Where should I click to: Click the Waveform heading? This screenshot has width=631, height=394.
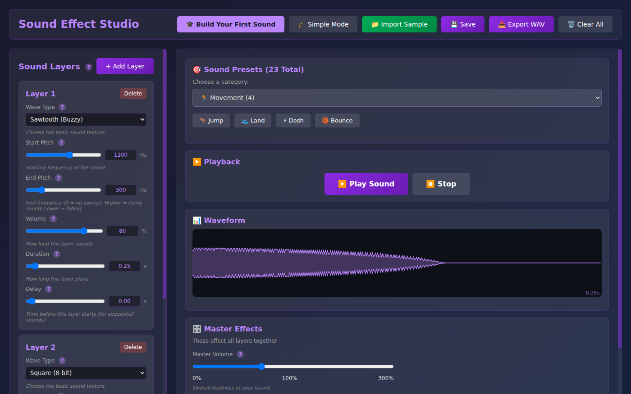(x=219, y=220)
